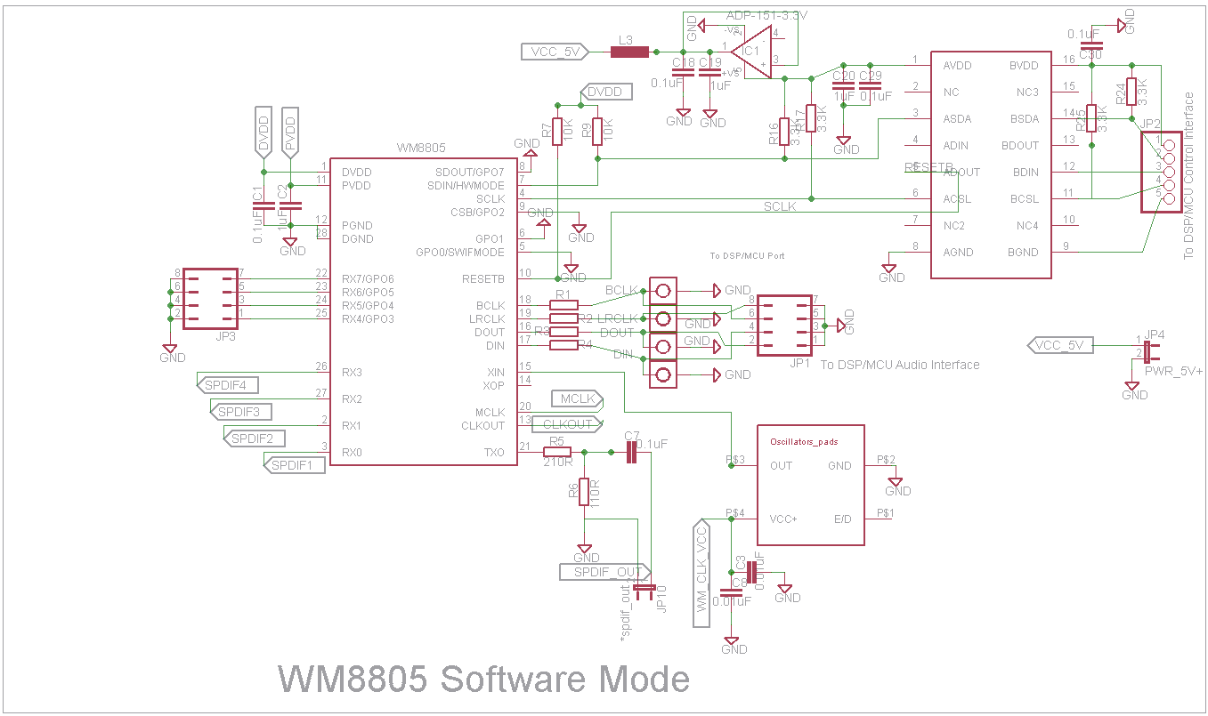Select the JP2 five-pin control header

point(1160,172)
